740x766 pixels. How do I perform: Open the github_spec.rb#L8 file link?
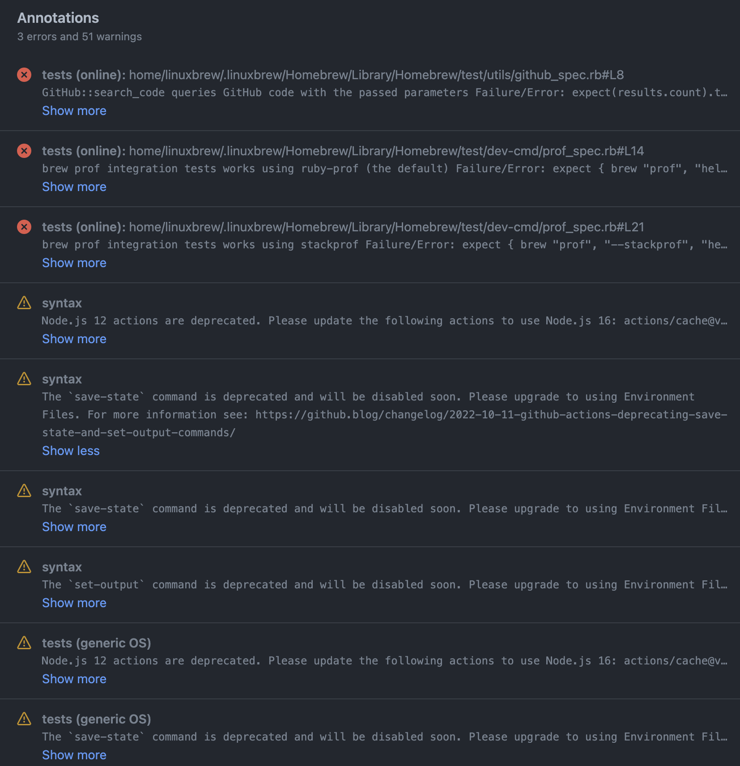click(x=376, y=75)
